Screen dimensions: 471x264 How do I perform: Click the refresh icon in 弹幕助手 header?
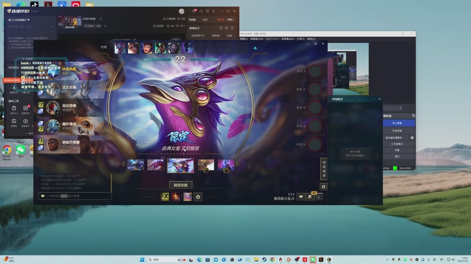tap(232, 28)
